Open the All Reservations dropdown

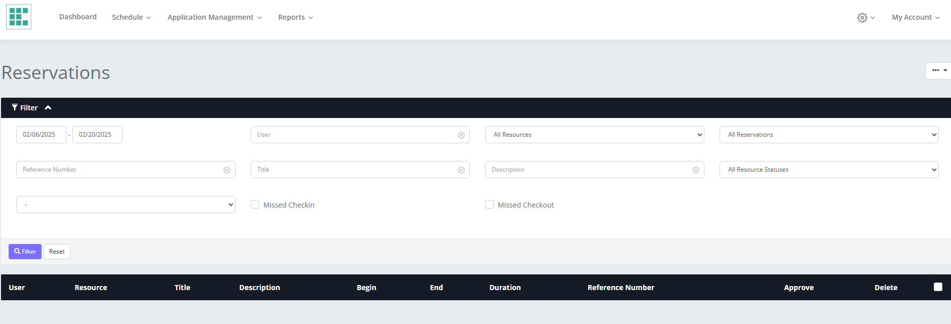click(828, 135)
